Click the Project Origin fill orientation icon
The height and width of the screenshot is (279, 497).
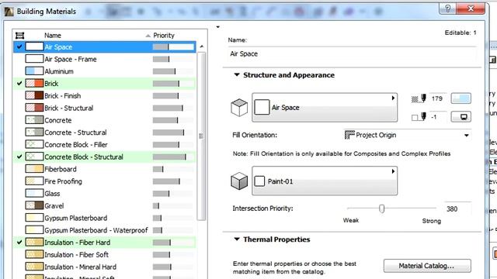349,135
